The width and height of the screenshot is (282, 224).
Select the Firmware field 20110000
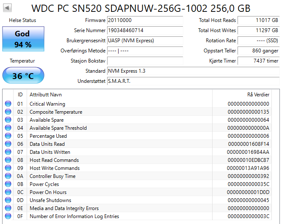(145, 20)
